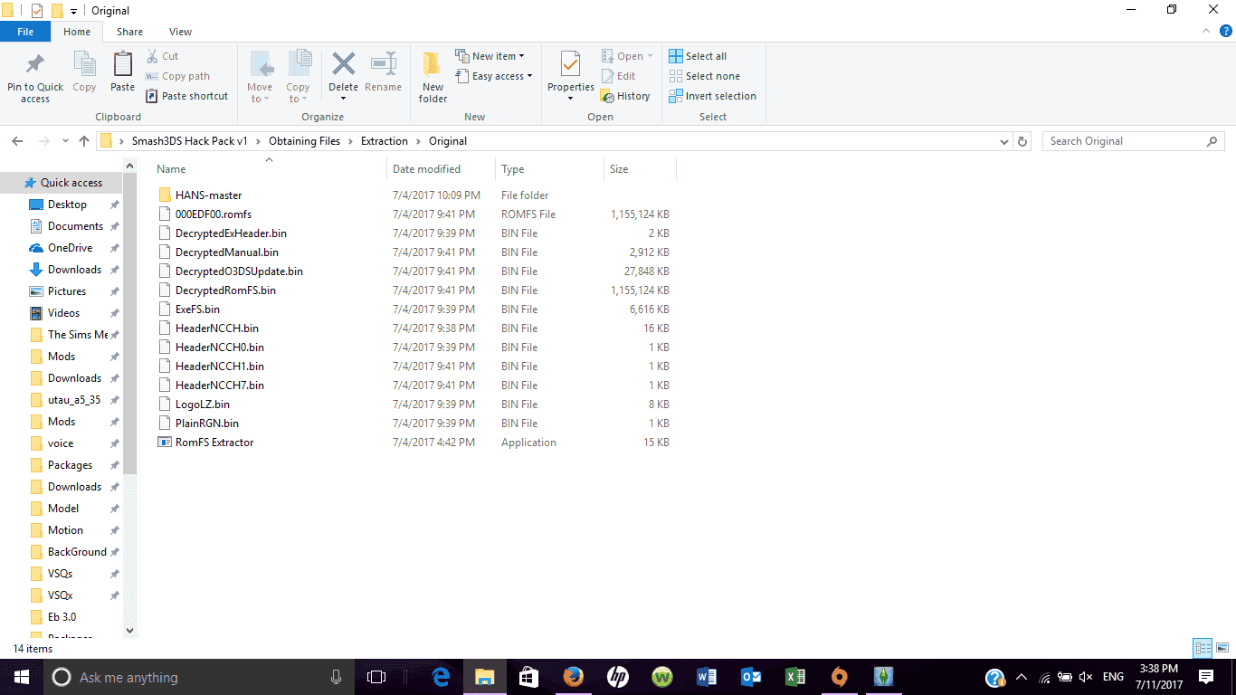Refresh the Original folder view
Image resolution: width=1236 pixels, height=695 pixels.
[x=1023, y=141]
